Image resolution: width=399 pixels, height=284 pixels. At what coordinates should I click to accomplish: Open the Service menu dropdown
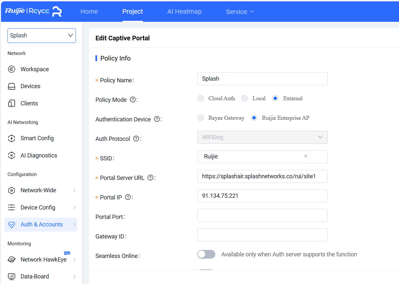coord(240,12)
